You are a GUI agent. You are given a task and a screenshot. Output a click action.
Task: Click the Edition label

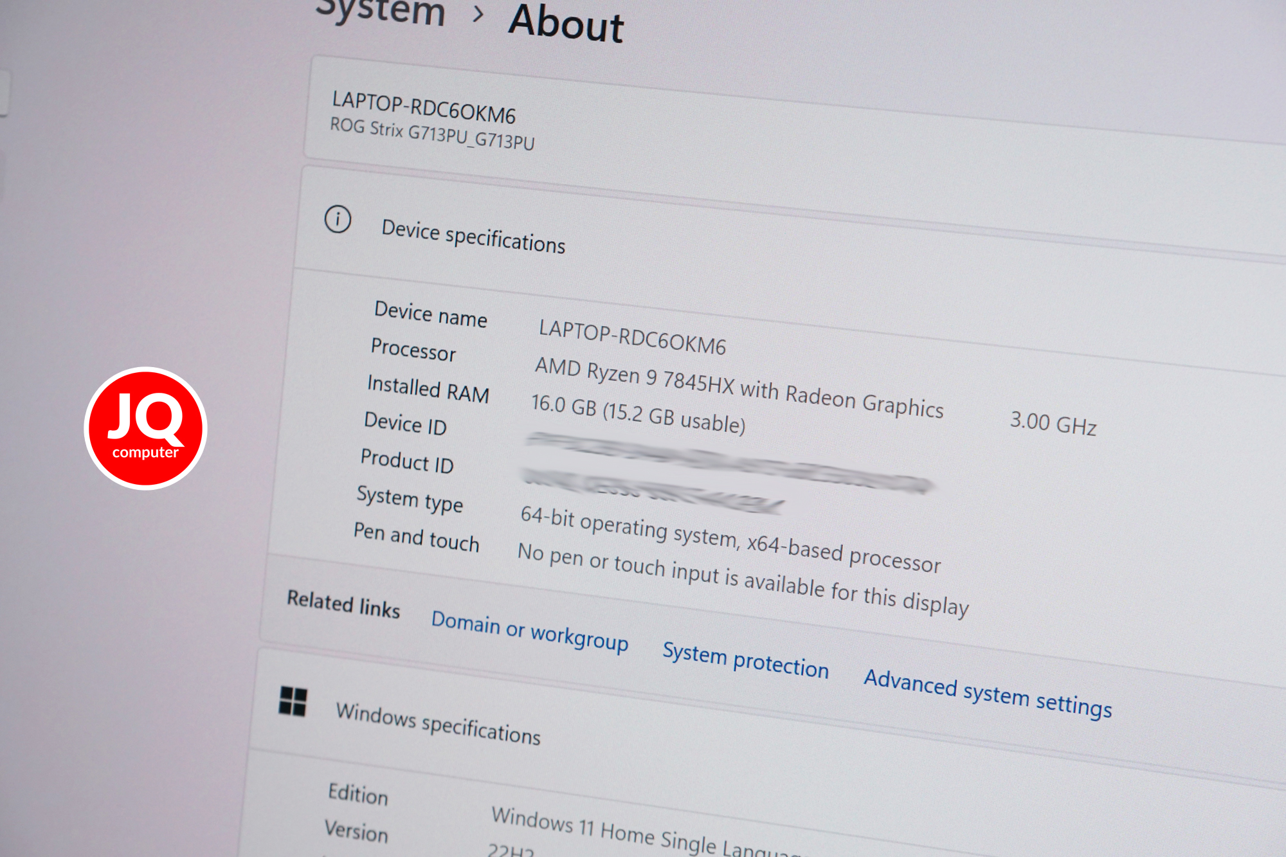[358, 793]
